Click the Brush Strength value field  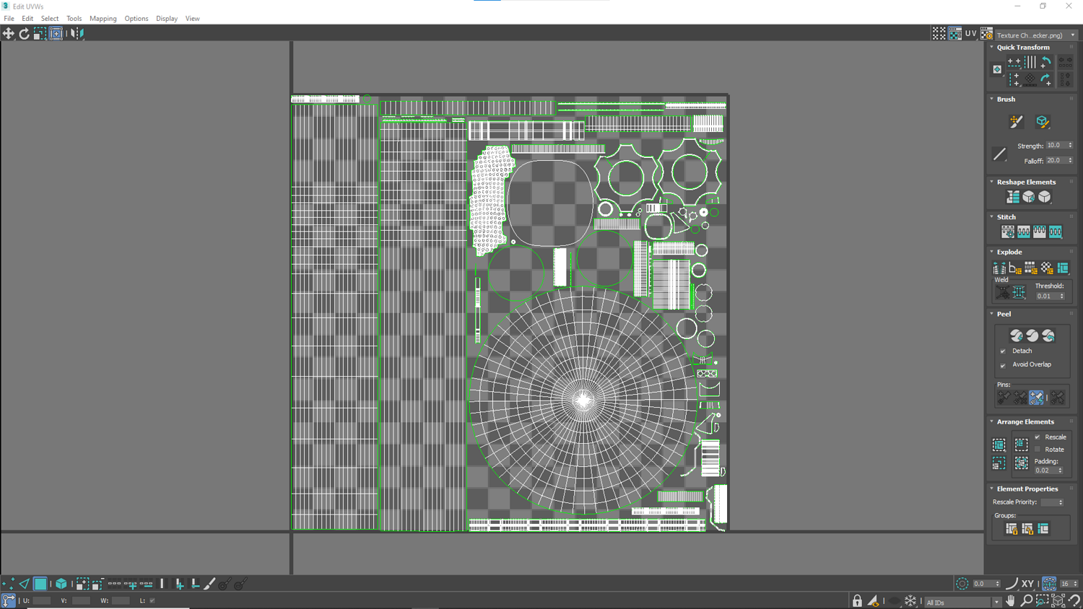1056,146
